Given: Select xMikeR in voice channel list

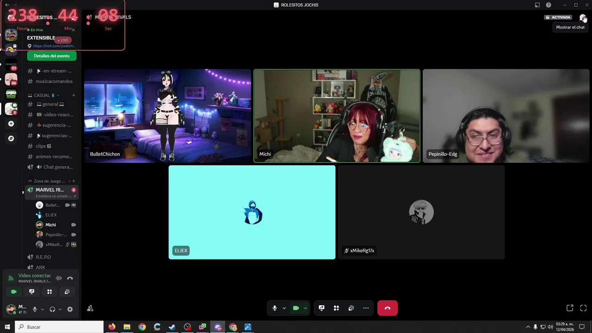Looking at the screenshot, I should click(x=55, y=245).
